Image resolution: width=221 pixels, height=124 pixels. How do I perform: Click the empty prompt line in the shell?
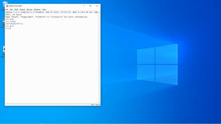(52, 28)
